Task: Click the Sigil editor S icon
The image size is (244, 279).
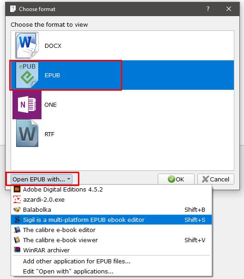Action: click(17, 220)
